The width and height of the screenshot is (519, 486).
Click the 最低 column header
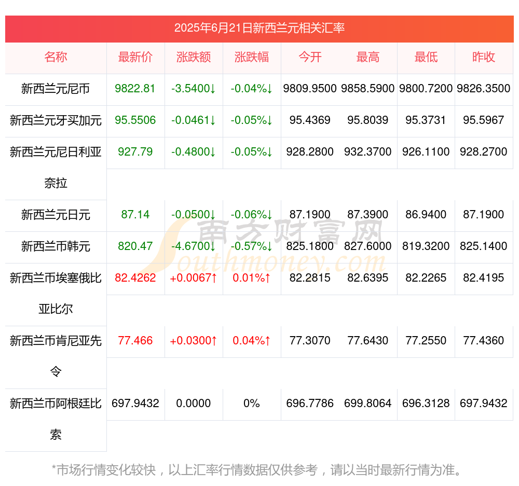pyautogui.click(x=426, y=57)
